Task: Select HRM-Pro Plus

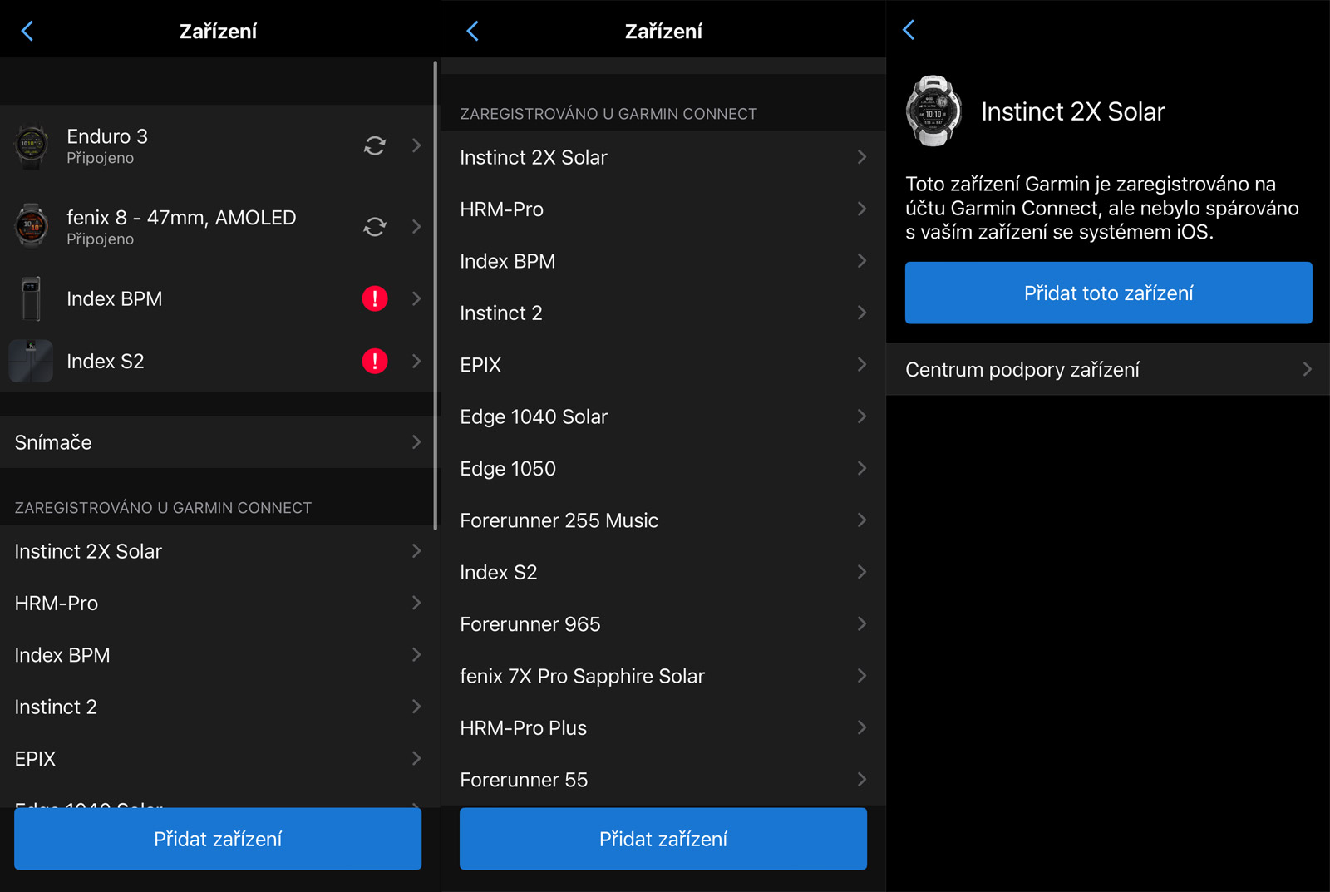Action: point(663,727)
